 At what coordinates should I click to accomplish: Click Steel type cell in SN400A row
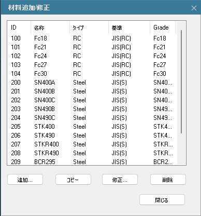[x=79, y=83]
